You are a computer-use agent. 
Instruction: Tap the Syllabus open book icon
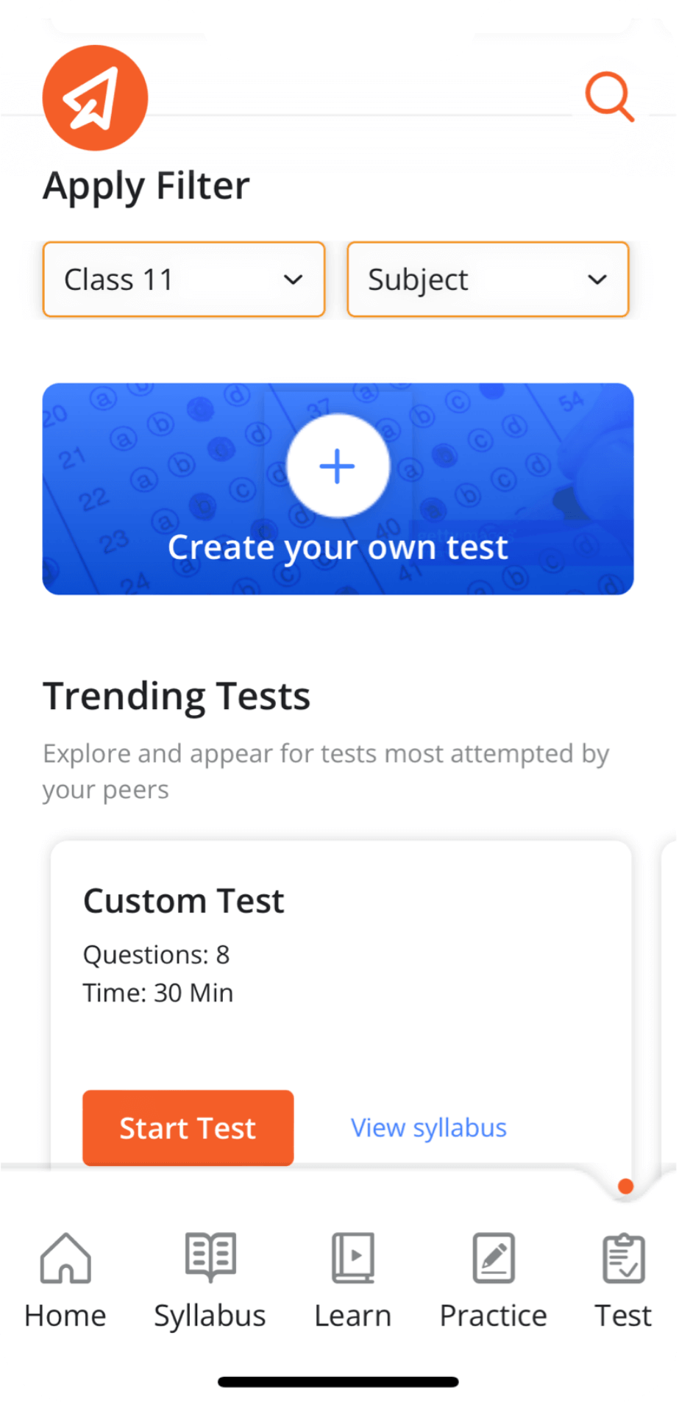tap(210, 1257)
